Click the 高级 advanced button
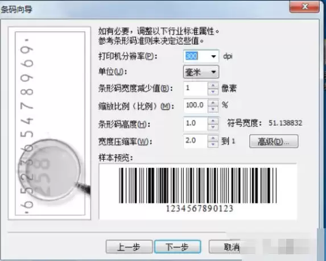Image resolution: width=326 pixels, height=261 pixels. [x=274, y=142]
